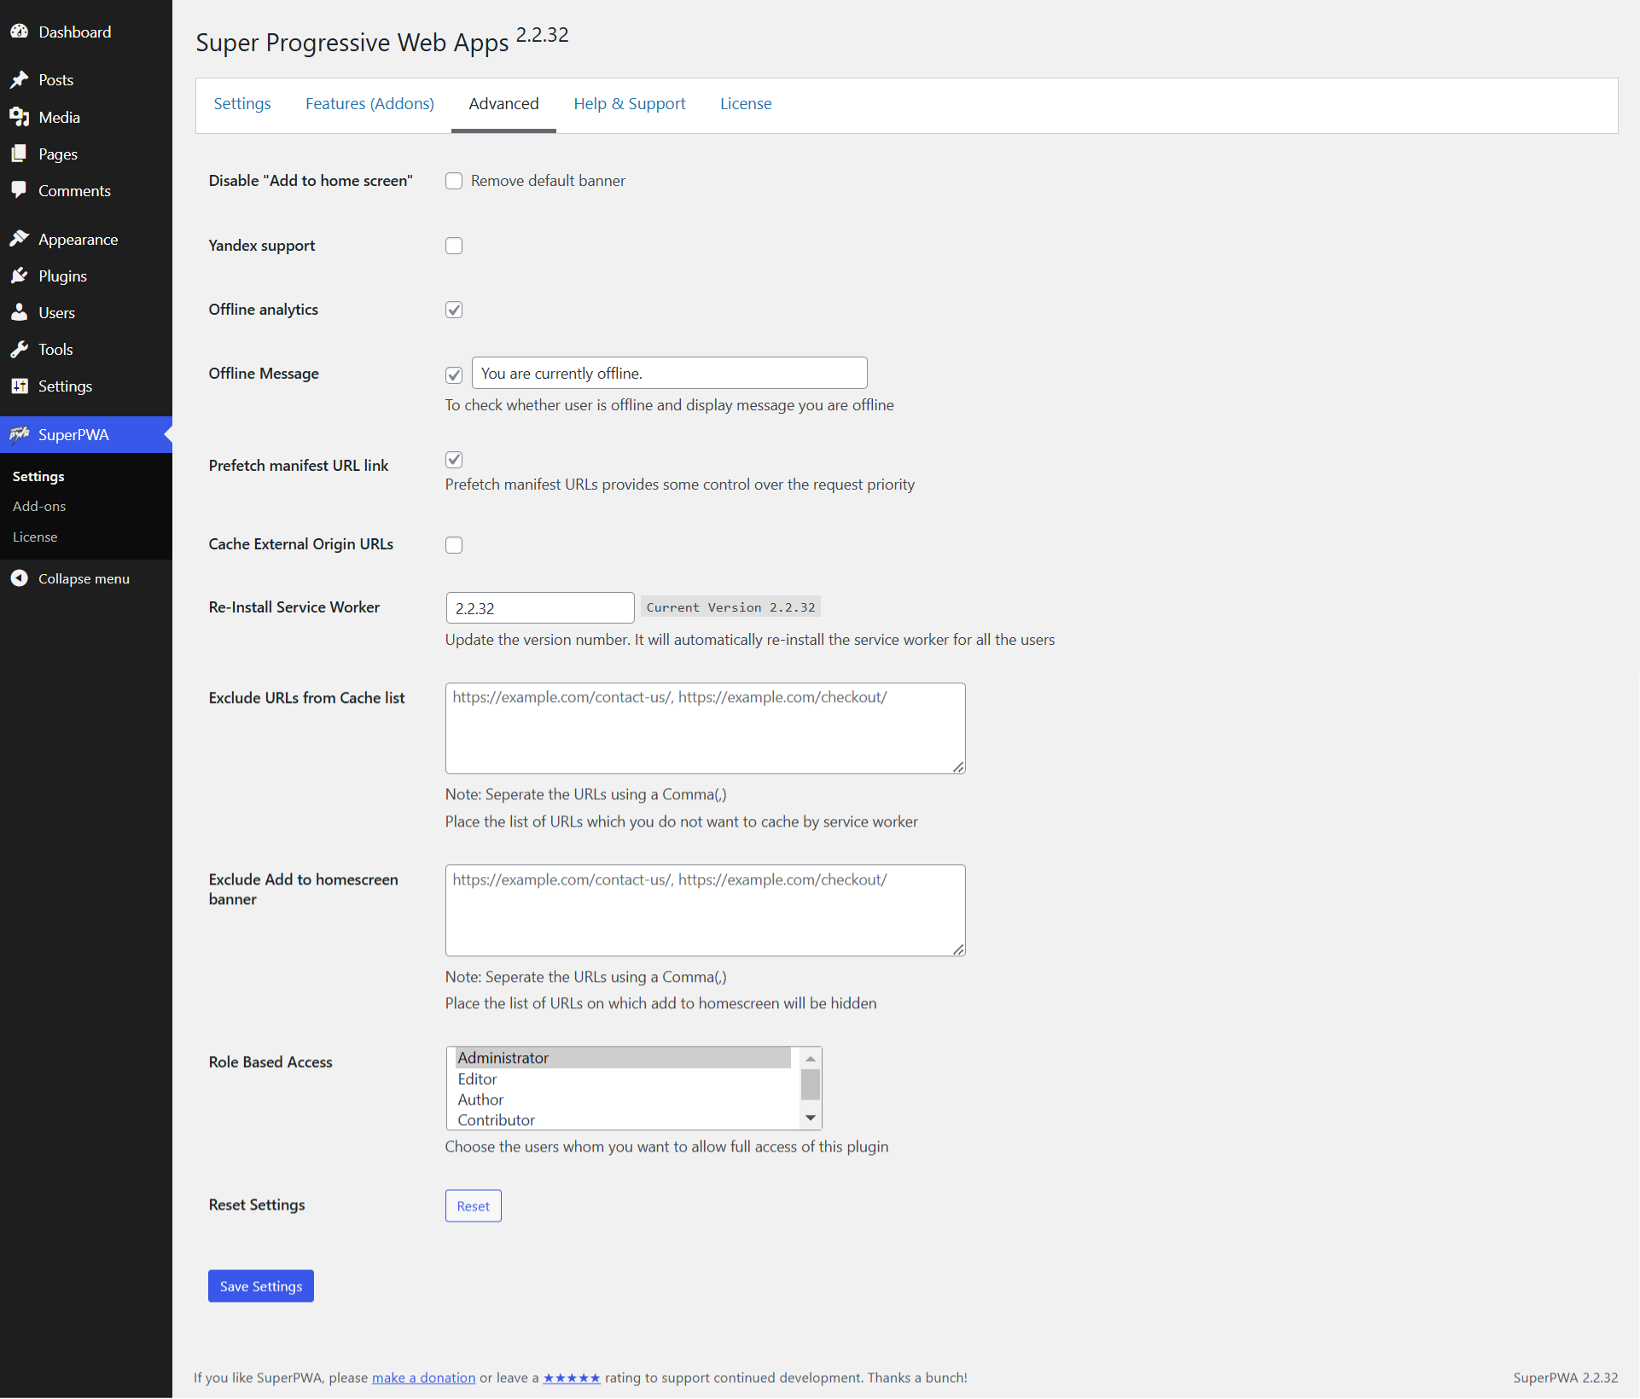Click the five-star rating link
Screen dimensions: 1640x1399
[572, 1377]
